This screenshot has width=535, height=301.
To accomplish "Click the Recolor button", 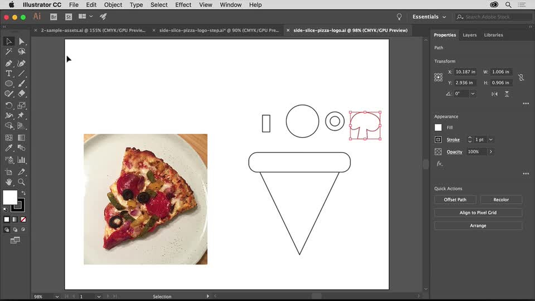I will point(501,200).
